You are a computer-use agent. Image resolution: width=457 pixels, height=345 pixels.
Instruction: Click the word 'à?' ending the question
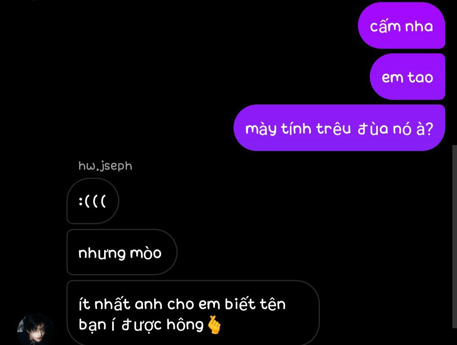[x=425, y=129]
